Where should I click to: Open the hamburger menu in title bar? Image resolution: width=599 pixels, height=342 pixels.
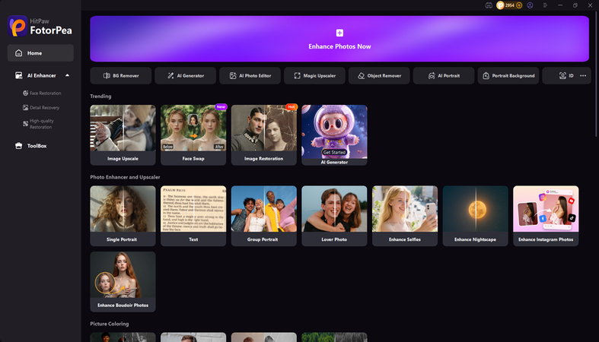545,5
